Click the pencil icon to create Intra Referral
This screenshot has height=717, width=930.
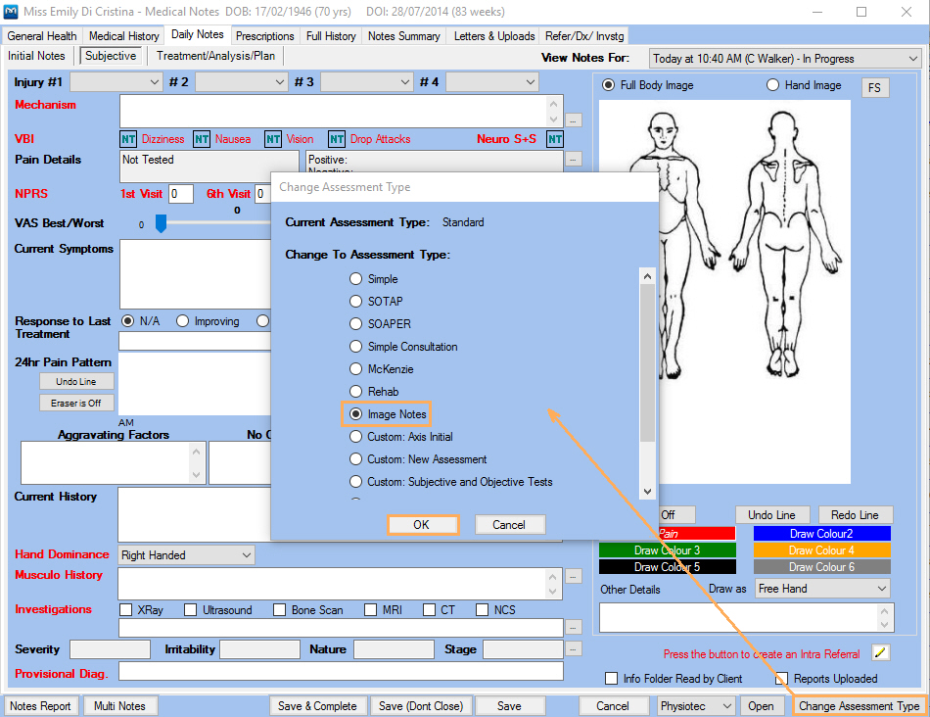[881, 653]
